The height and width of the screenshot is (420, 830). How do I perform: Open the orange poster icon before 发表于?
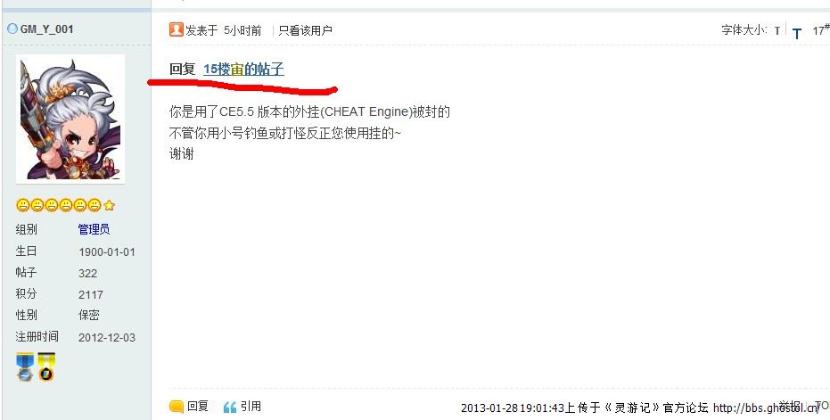[177, 29]
